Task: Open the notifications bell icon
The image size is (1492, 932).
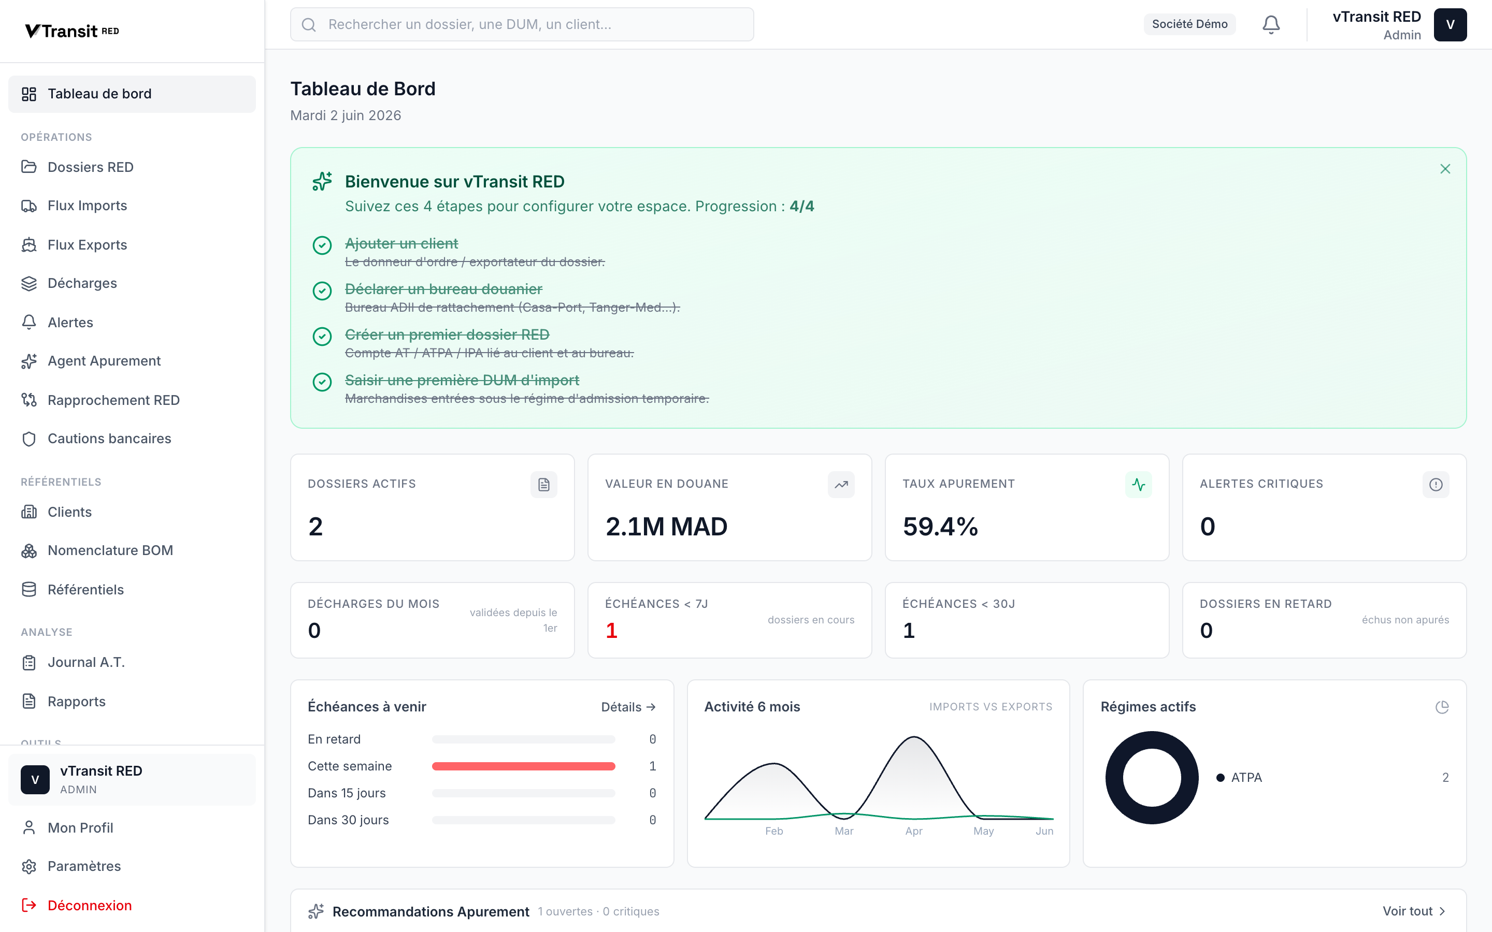Action: pos(1271,25)
